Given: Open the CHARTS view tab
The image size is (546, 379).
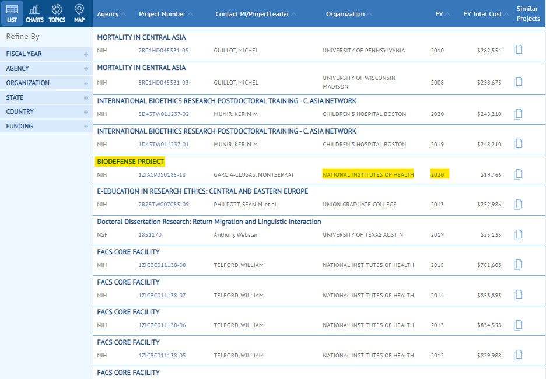Looking at the screenshot, I should click(34, 13).
